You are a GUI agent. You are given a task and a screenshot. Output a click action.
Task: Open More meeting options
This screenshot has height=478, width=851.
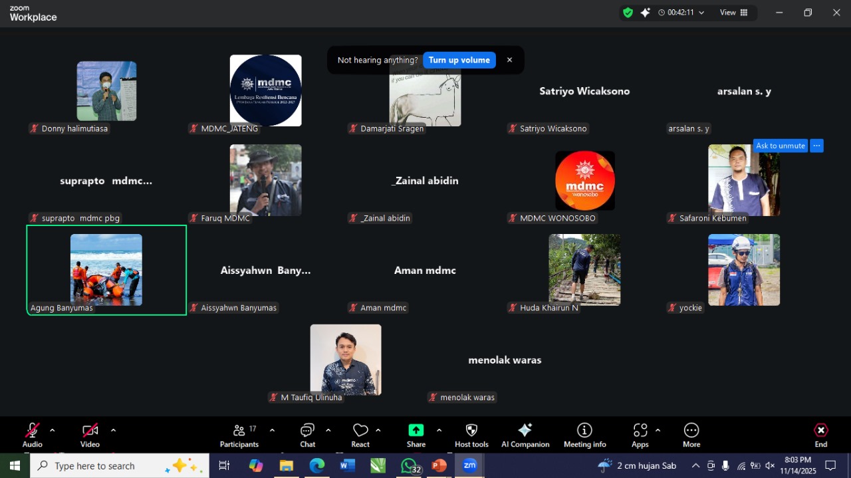coord(691,435)
